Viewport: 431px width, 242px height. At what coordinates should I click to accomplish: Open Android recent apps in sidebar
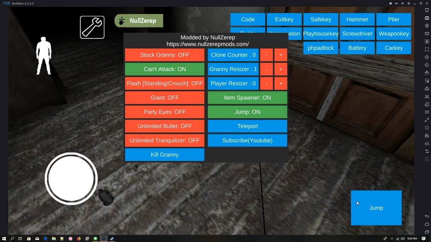427,232
